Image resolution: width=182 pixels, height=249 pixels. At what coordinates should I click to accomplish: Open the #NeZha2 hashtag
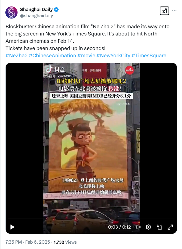tap(16, 56)
